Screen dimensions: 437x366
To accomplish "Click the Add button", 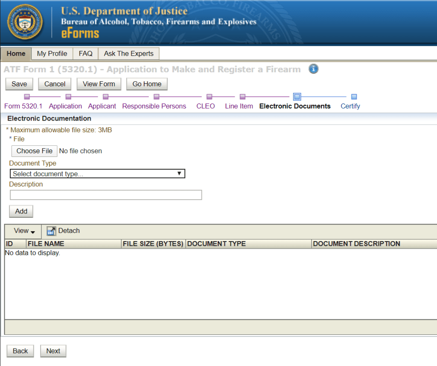I will point(21,211).
